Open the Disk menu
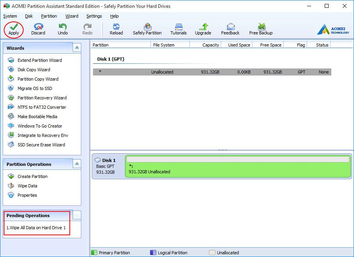The width and height of the screenshot is (354, 257). pyautogui.click(x=29, y=16)
